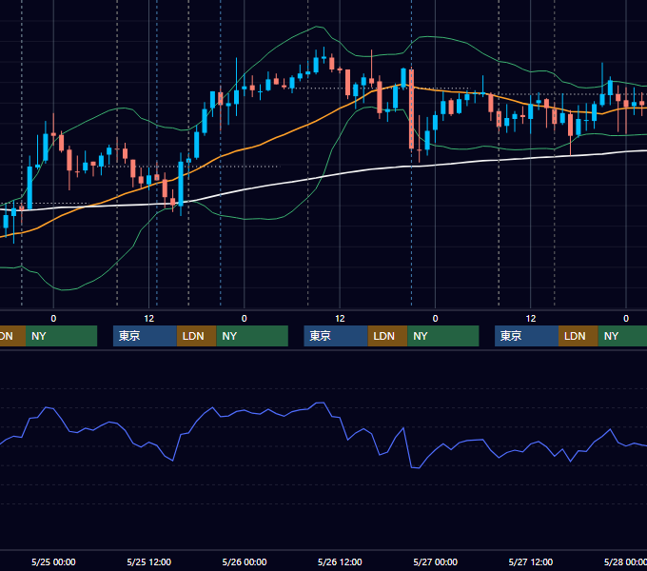Click the 東京 session block on 5/27
Viewport: 647px width, 571px height.
click(x=526, y=336)
